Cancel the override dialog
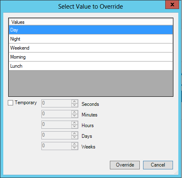The height and width of the screenshot is (178, 182). point(158,165)
